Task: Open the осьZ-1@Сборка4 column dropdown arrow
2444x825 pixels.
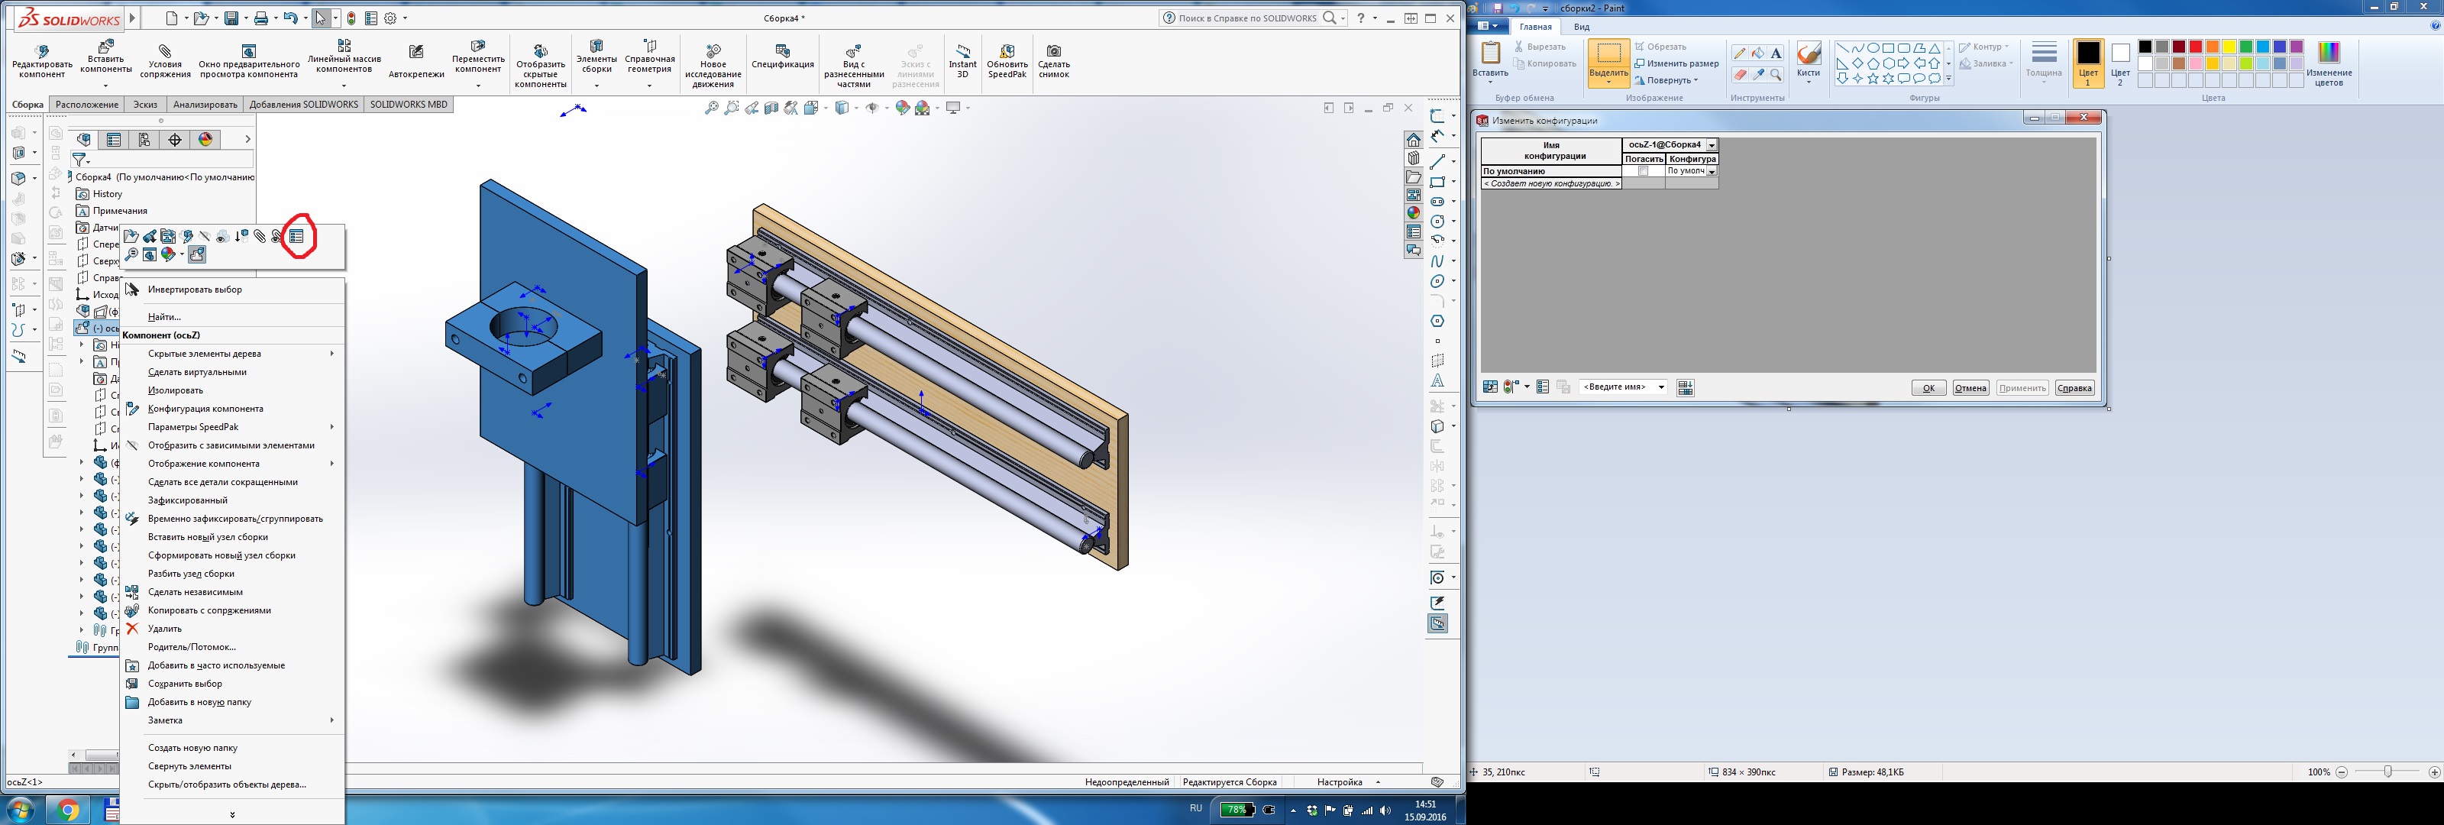Action: coord(1712,145)
